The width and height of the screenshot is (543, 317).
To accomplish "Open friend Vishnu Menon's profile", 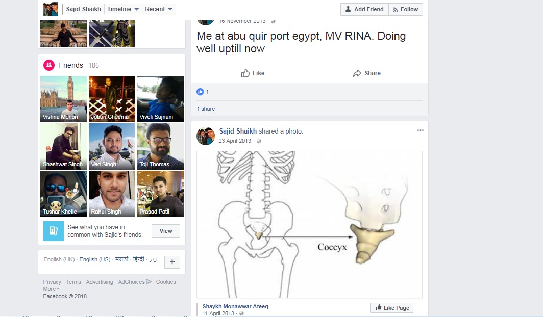I will (63, 99).
